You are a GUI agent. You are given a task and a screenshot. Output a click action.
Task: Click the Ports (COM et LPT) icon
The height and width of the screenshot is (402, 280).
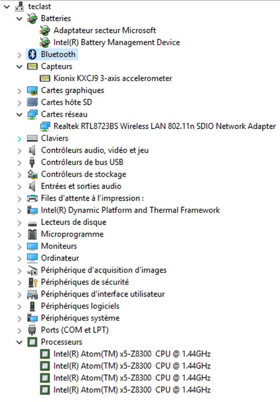click(x=32, y=330)
